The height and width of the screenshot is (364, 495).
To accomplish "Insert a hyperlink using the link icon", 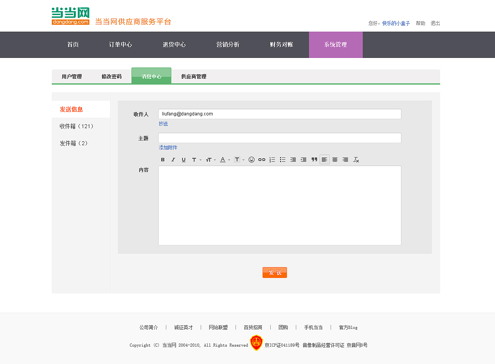I will pos(262,159).
